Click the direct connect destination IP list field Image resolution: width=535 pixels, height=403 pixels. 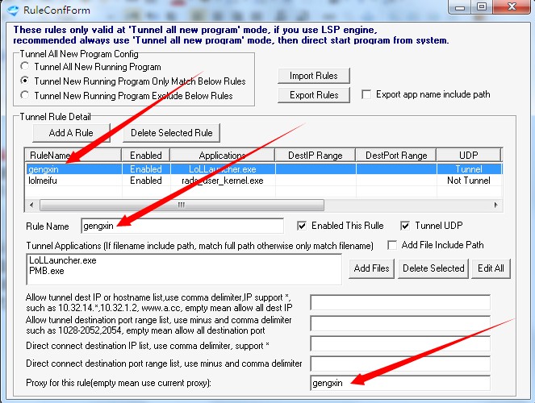tap(400, 344)
